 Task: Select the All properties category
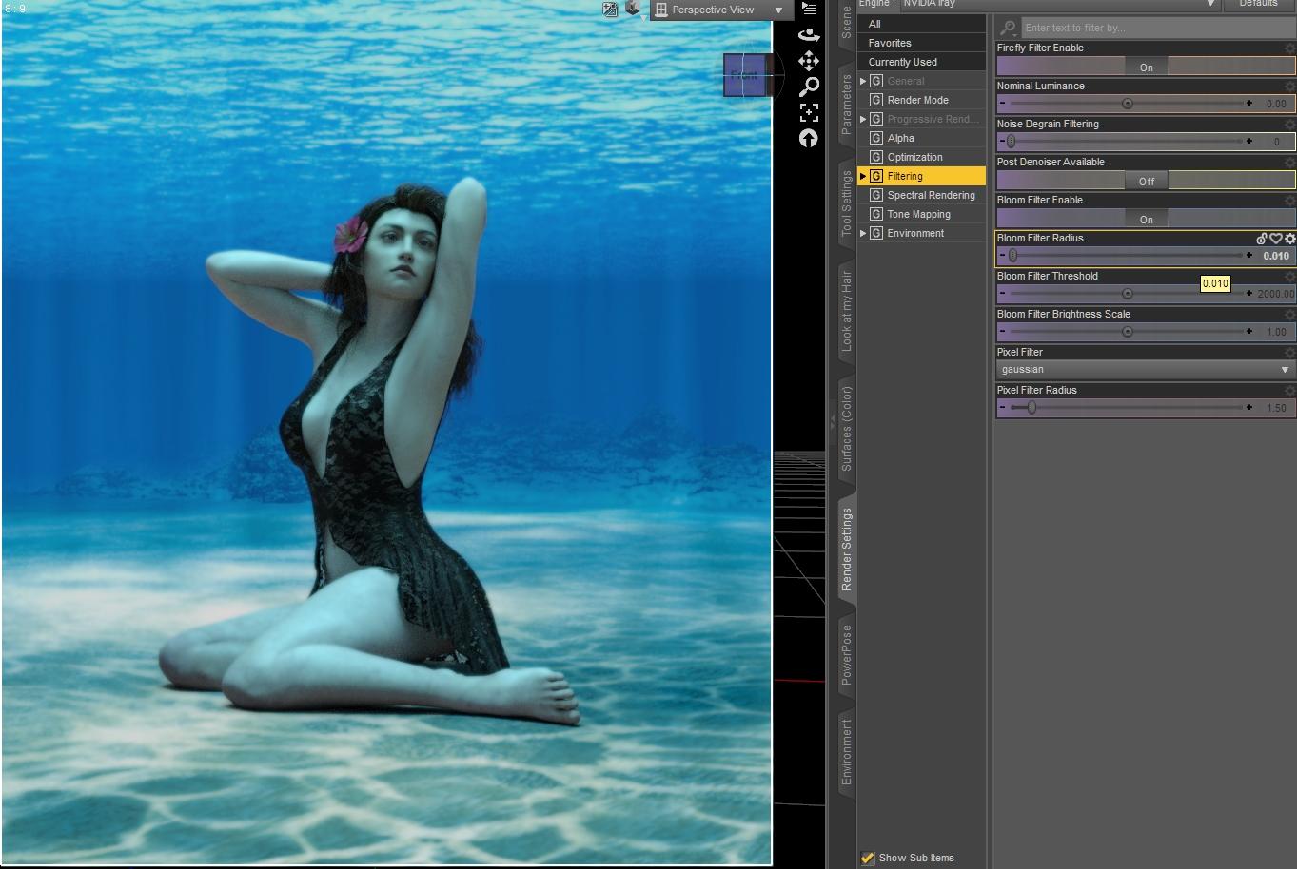tap(922, 24)
